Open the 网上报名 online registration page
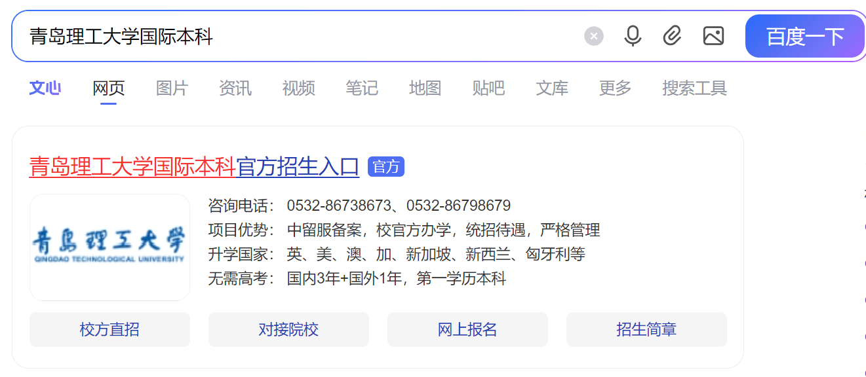 (x=467, y=329)
